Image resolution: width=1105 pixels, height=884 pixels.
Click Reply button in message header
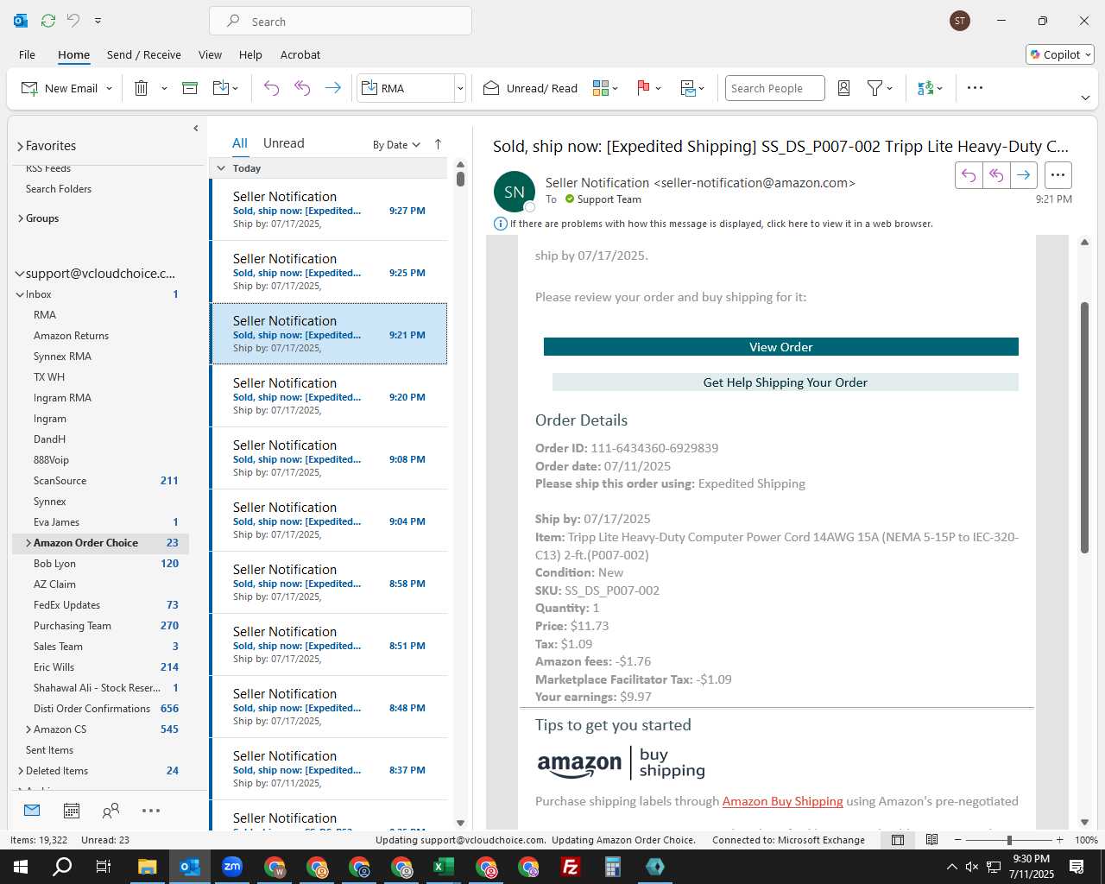coord(969,175)
